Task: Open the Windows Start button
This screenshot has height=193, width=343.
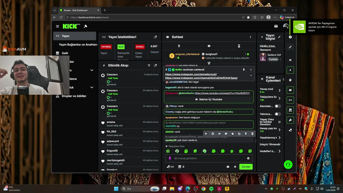Action: pyautogui.click(x=116, y=189)
